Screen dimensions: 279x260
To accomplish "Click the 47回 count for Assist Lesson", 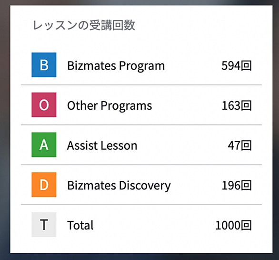I will click(x=239, y=146).
